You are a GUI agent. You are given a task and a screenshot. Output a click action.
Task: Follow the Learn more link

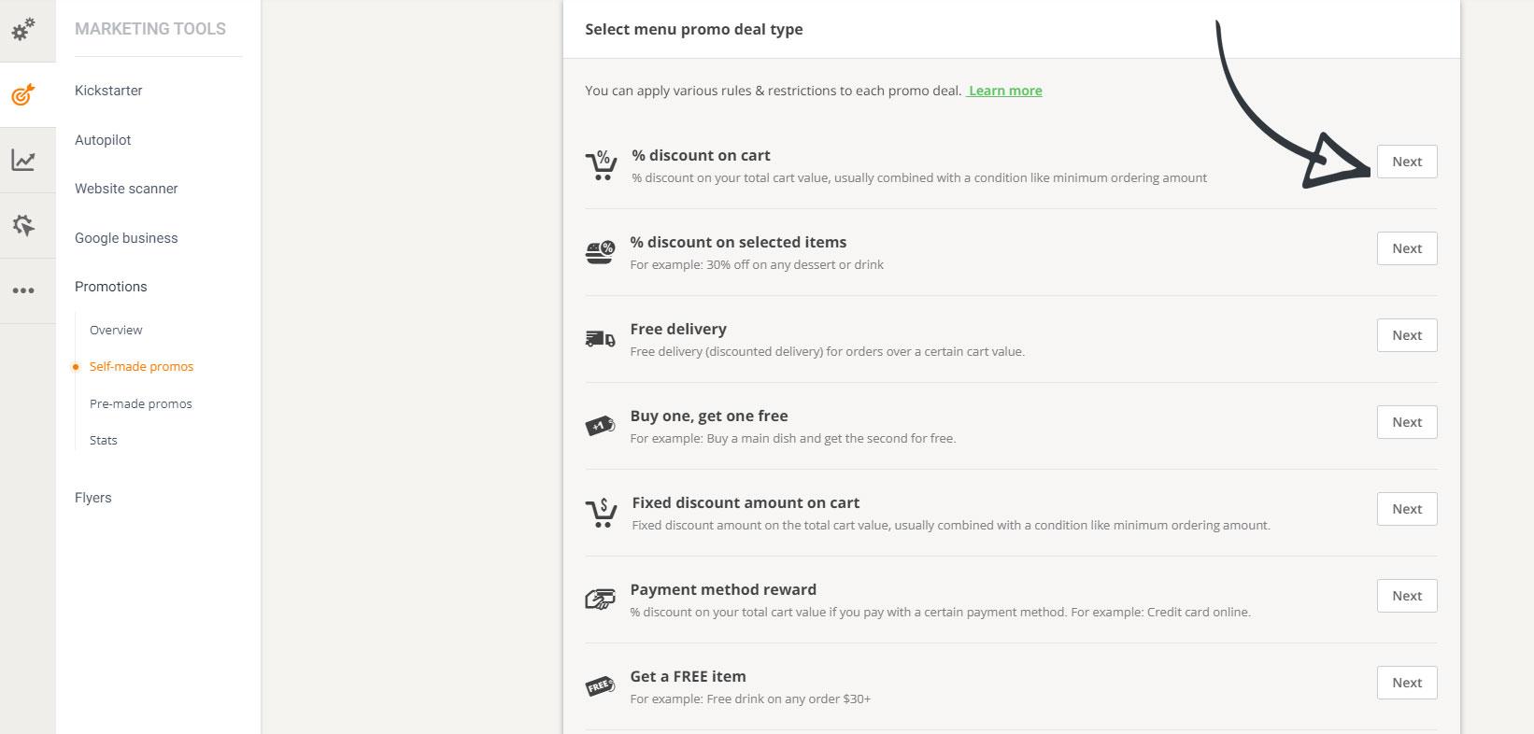tap(1005, 91)
